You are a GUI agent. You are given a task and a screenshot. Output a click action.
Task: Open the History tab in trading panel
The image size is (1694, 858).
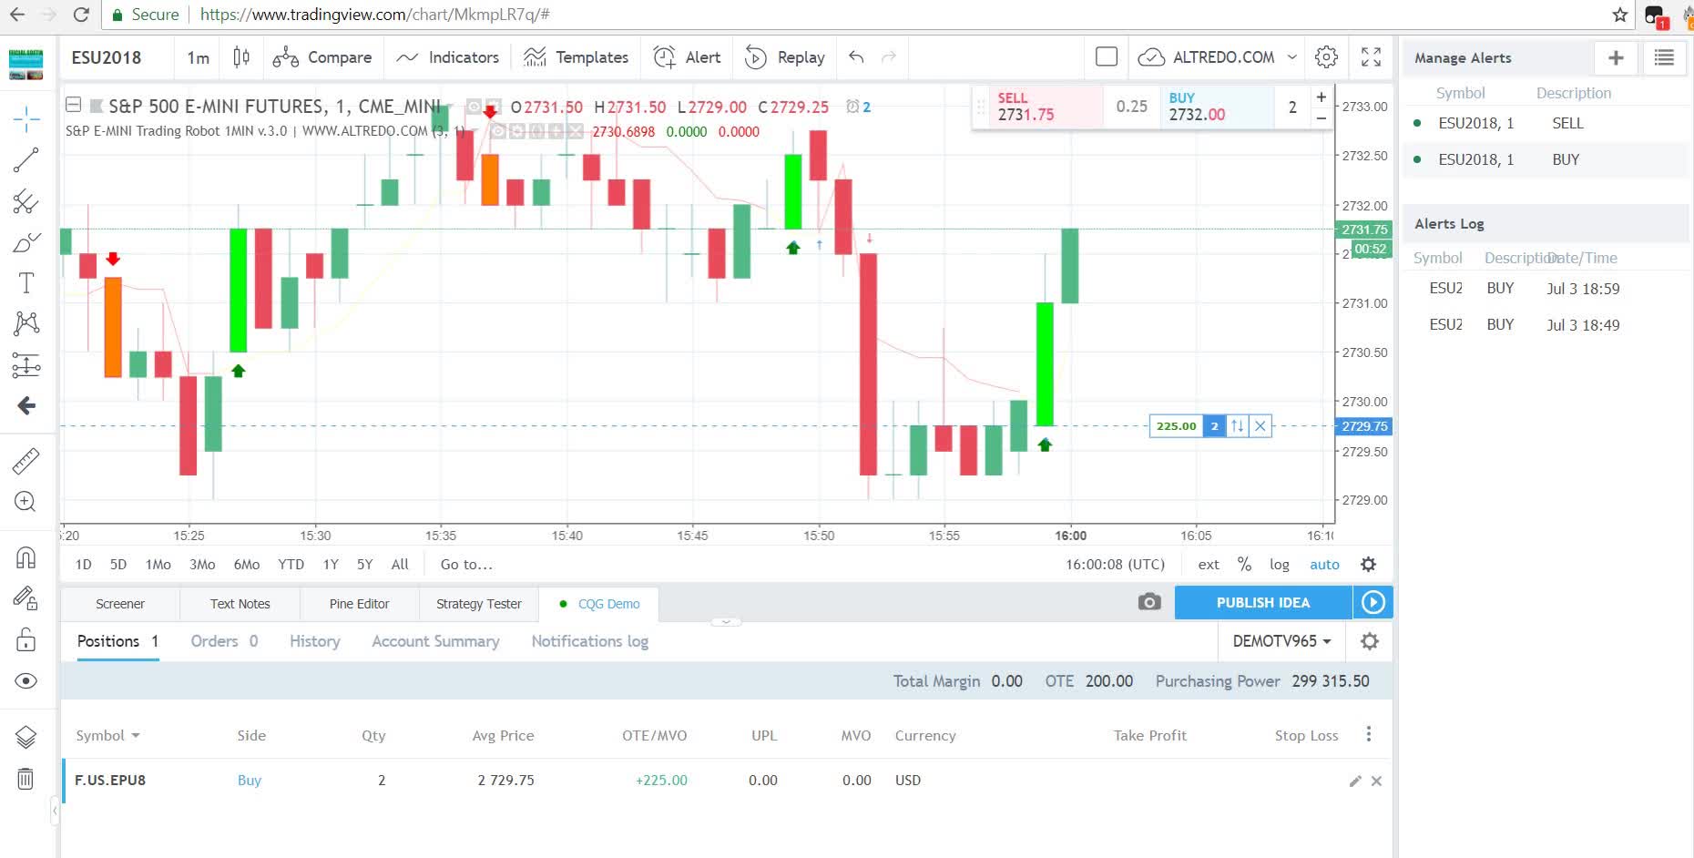(x=314, y=641)
